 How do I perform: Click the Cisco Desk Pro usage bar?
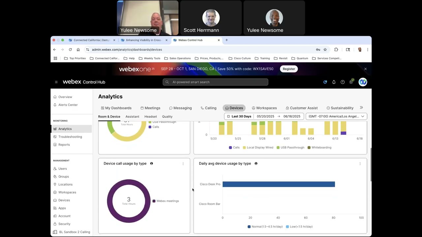tap(279, 184)
